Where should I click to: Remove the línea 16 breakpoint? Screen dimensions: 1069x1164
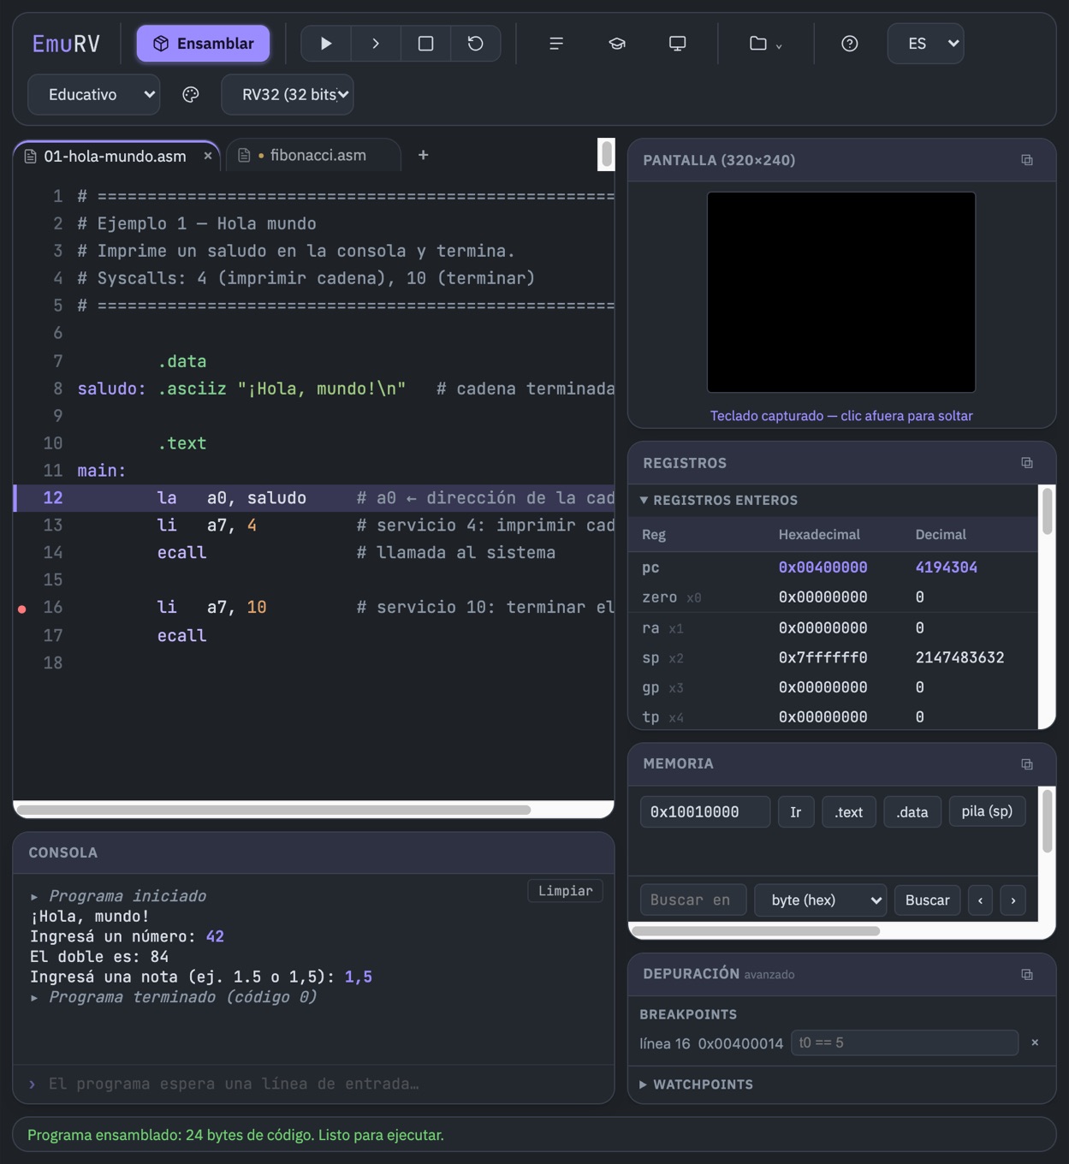(x=1035, y=1042)
